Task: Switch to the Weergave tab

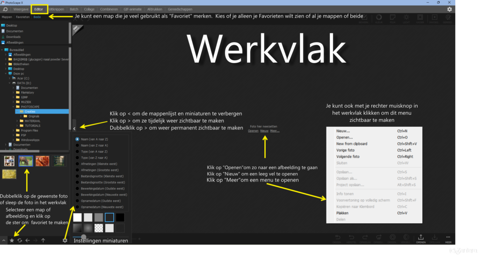Action: coord(21,9)
